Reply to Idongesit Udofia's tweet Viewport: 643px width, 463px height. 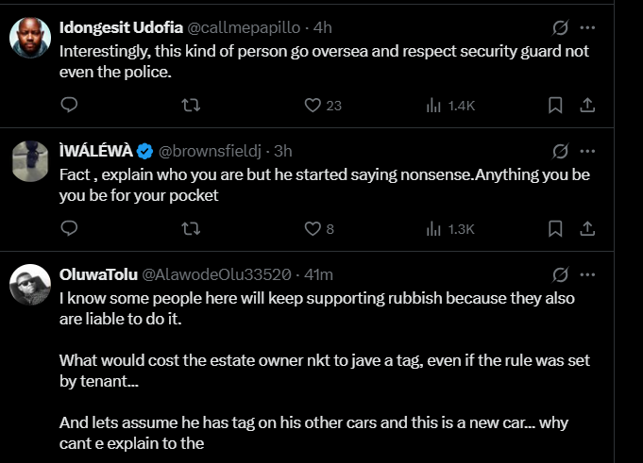[68, 105]
